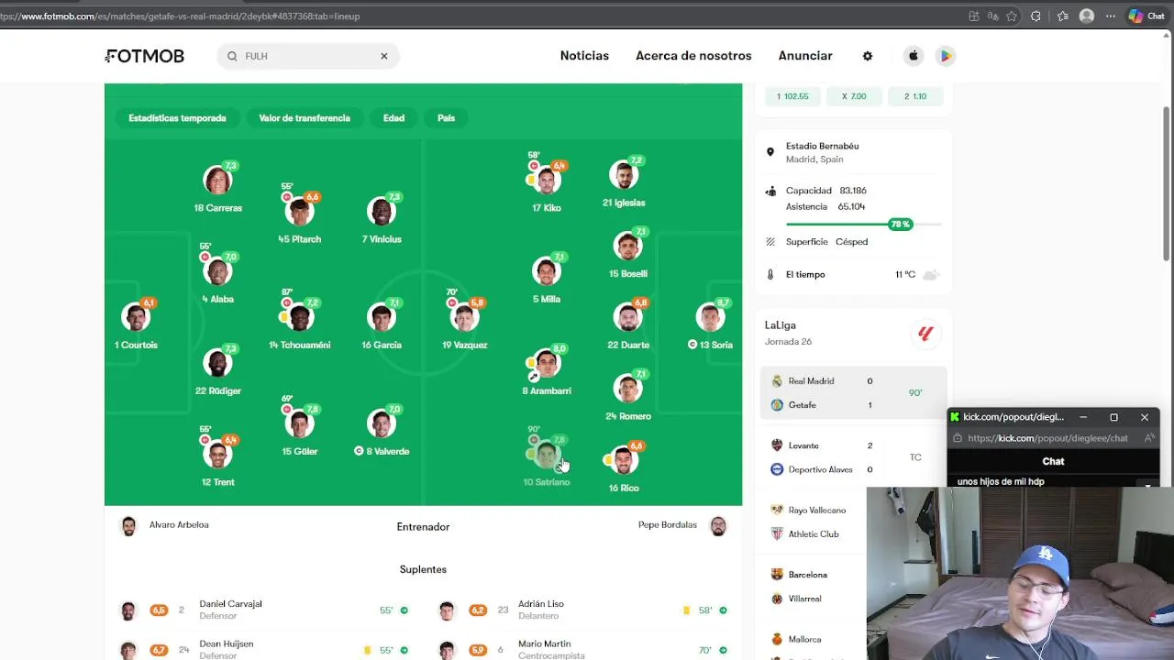
Task: Open Daniel Carvajal substitute row
Action: click(264, 610)
